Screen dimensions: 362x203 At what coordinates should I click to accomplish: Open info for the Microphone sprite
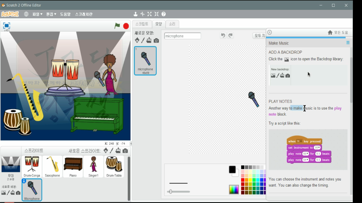point(24,181)
